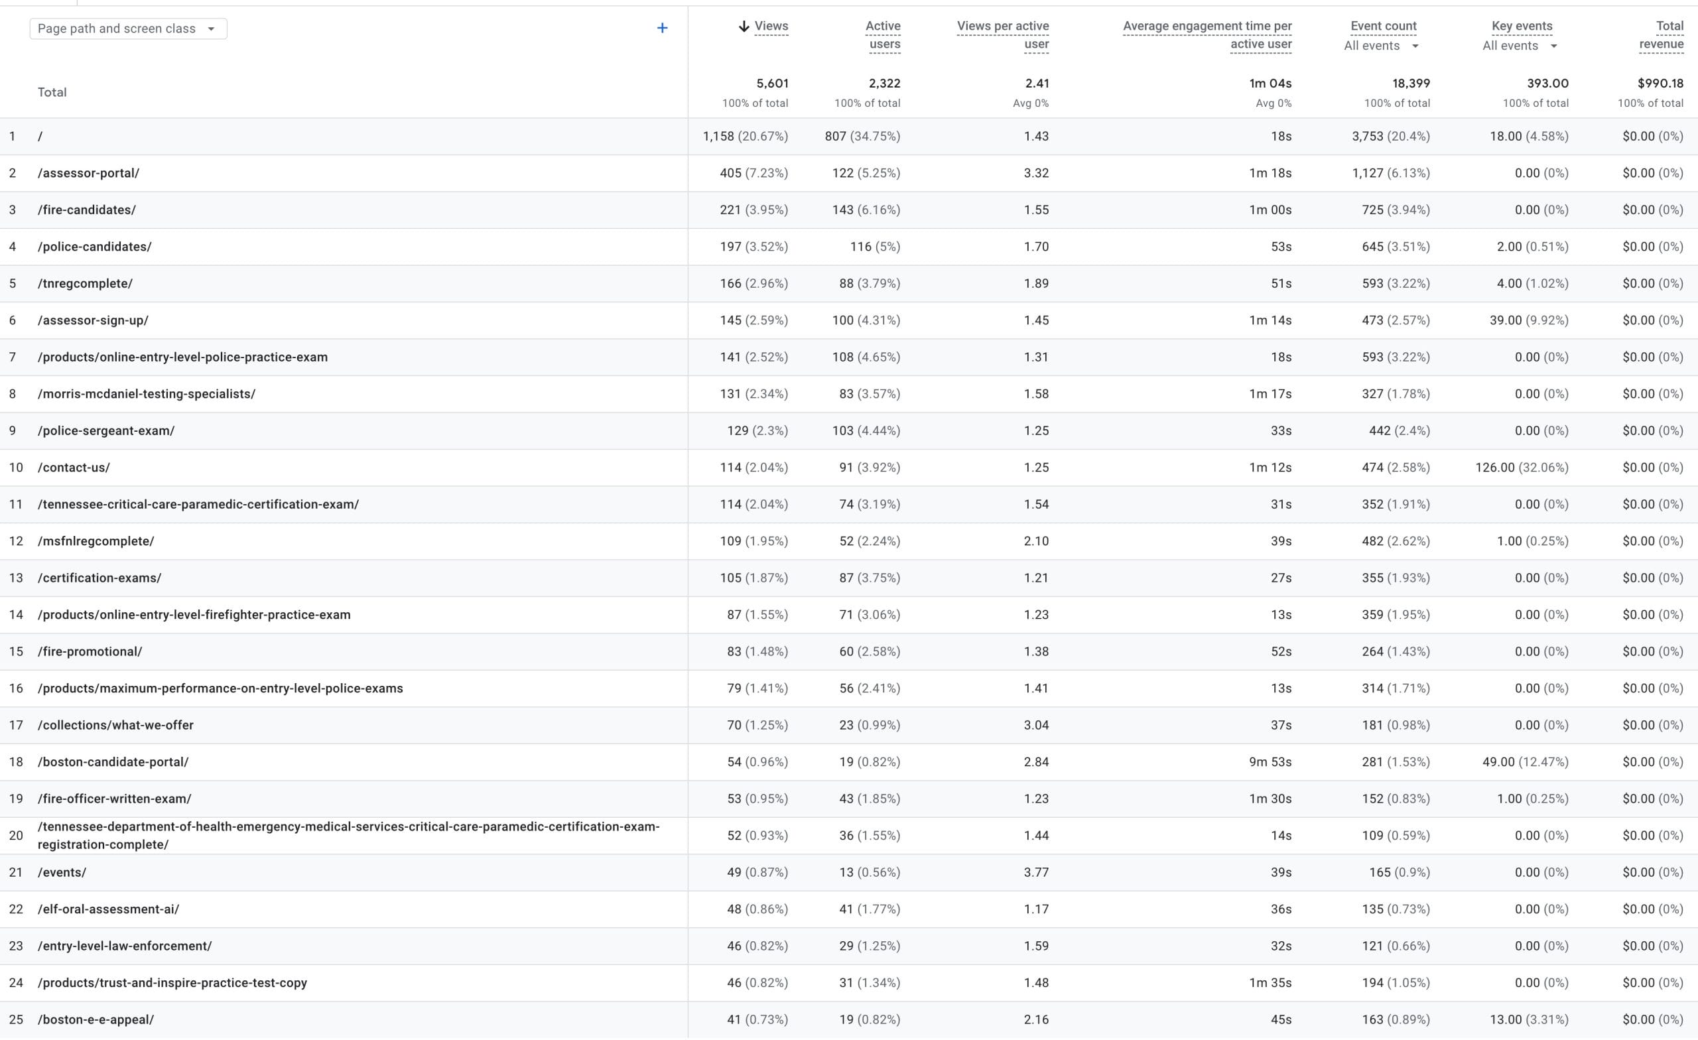Screen dimensions: 1698x1040
Task: Sort by Total revenue column
Action: [1662, 34]
